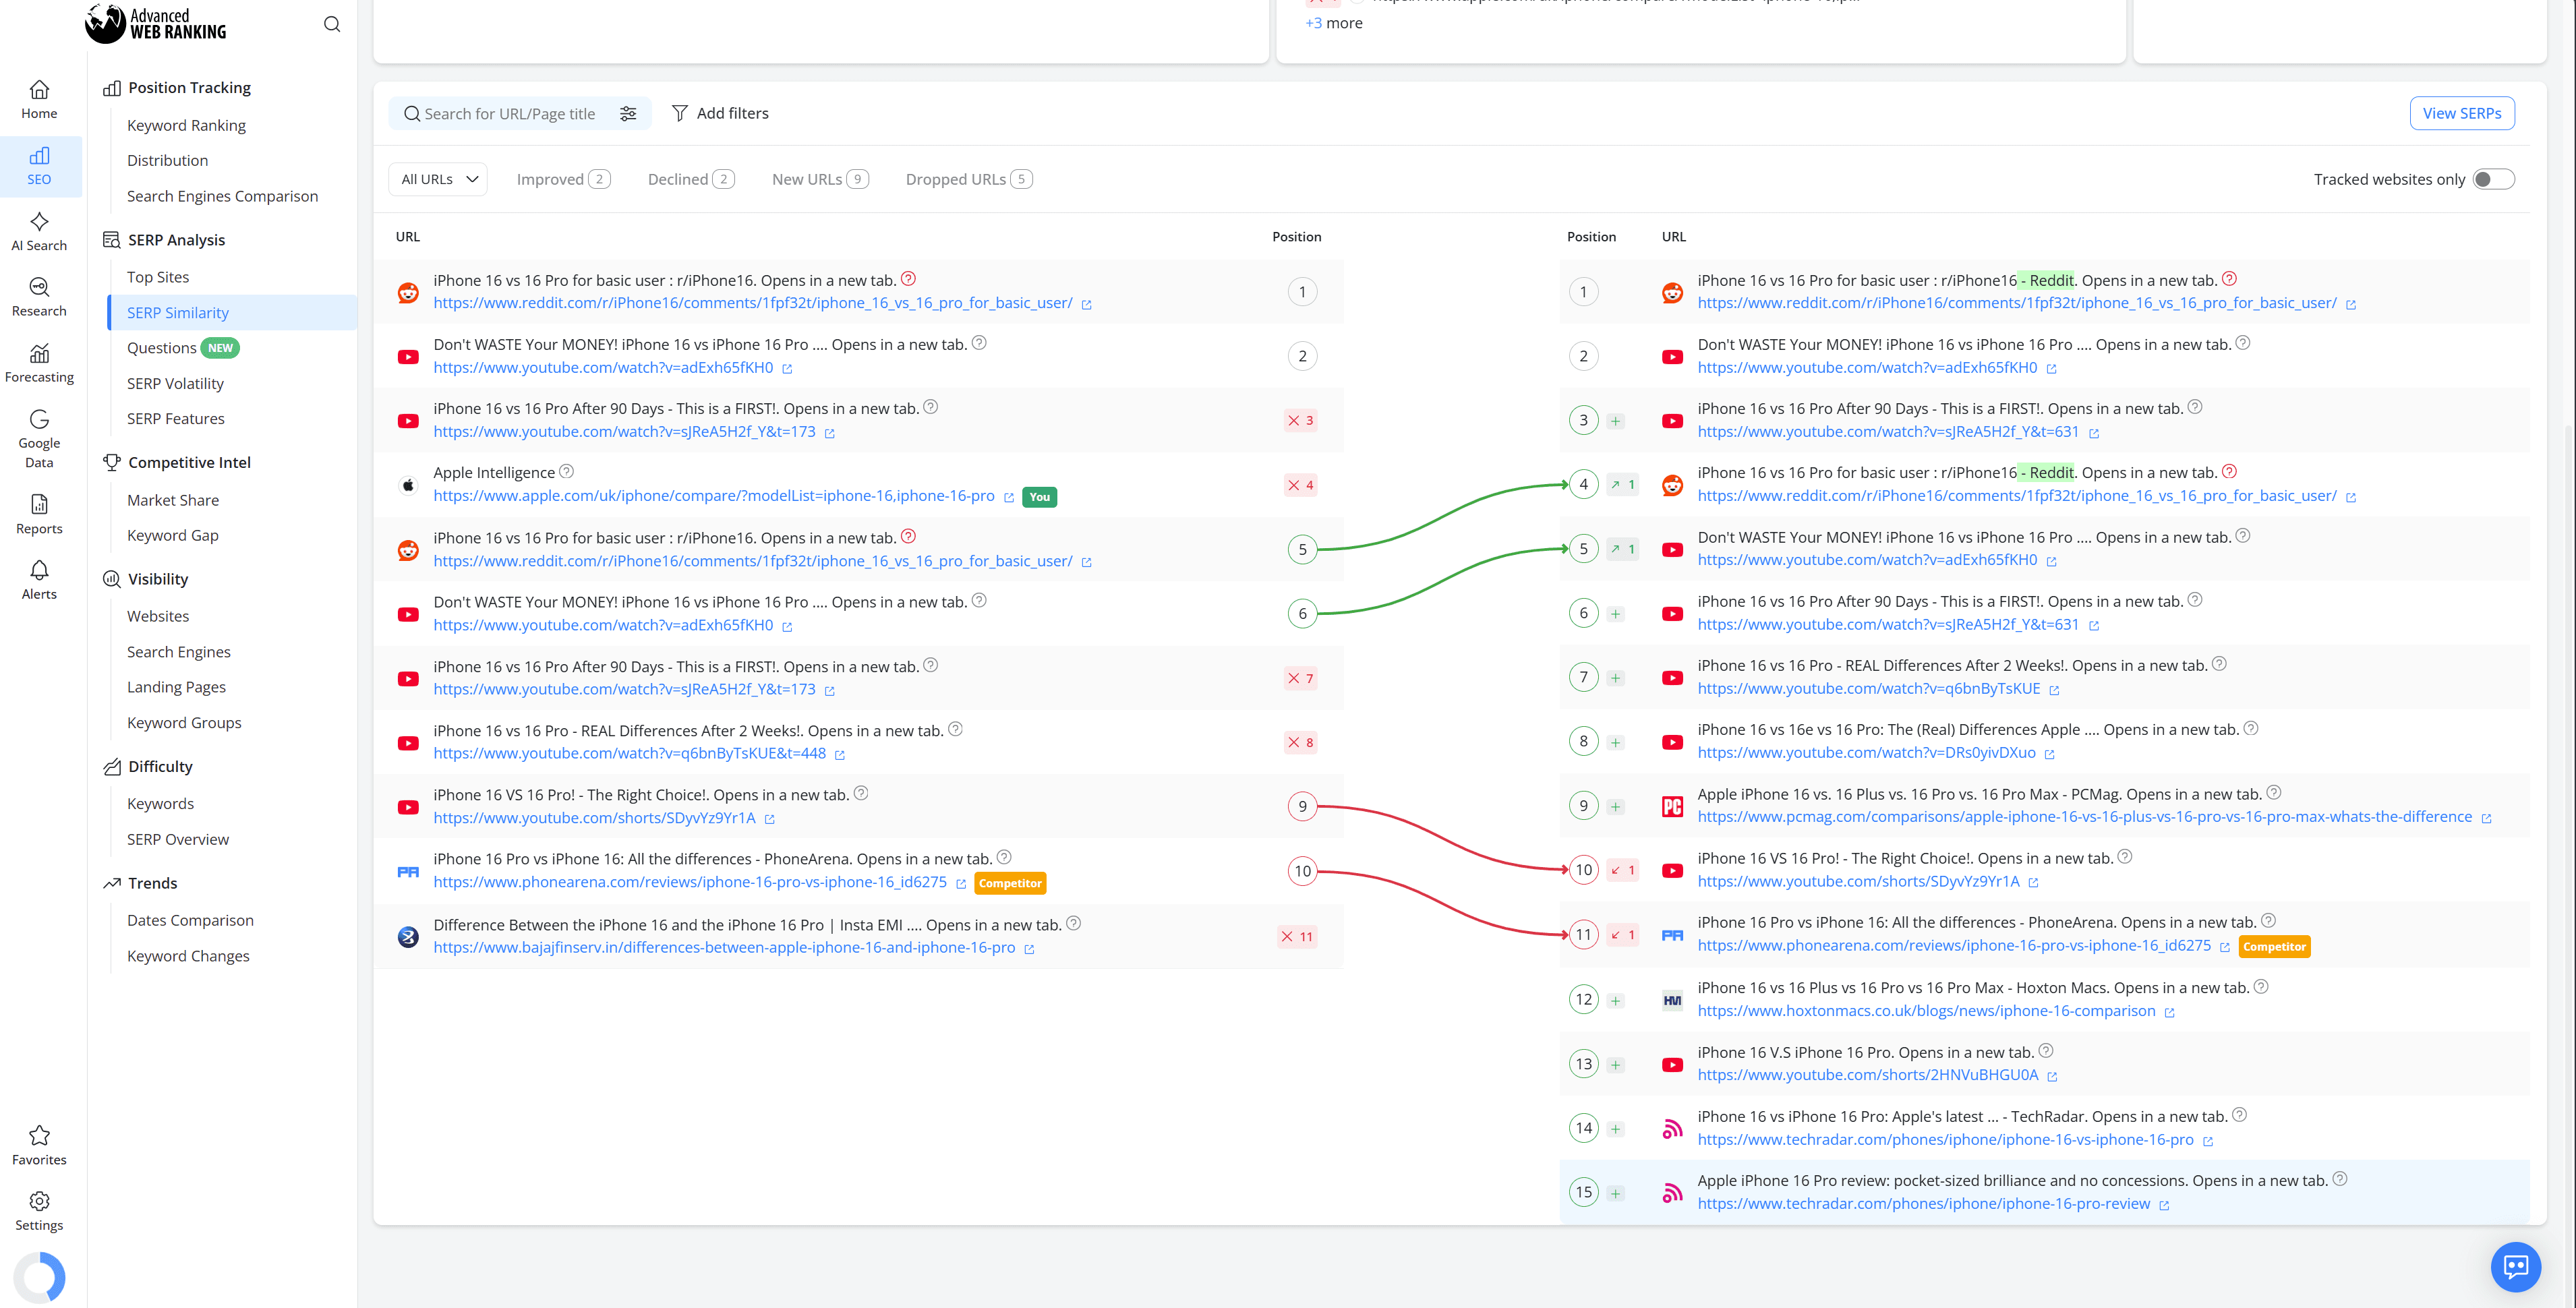The image size is (2576, 1308).
Task: Open the pcmag.com comparisons link
Action: pos(2084,817)
